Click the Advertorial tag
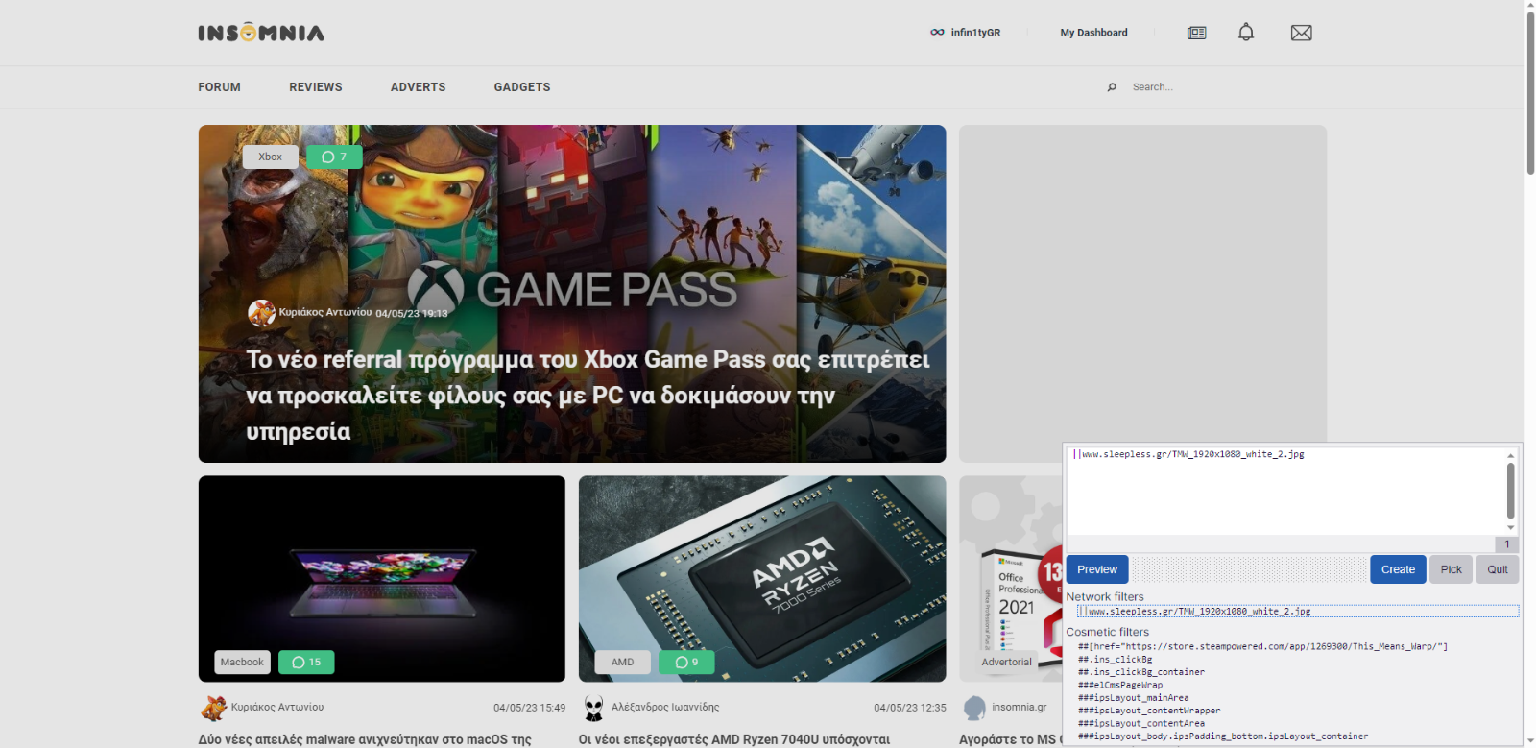Viewport: 1536px width, 748px height. (1006, 663)
